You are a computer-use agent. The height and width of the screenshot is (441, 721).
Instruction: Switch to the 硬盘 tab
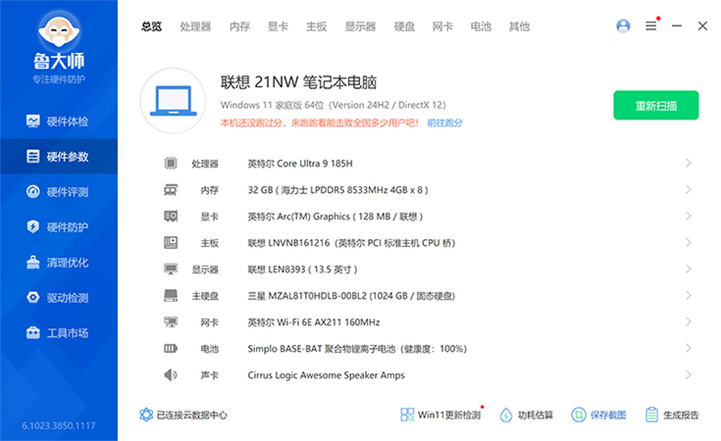click(404, 27)
